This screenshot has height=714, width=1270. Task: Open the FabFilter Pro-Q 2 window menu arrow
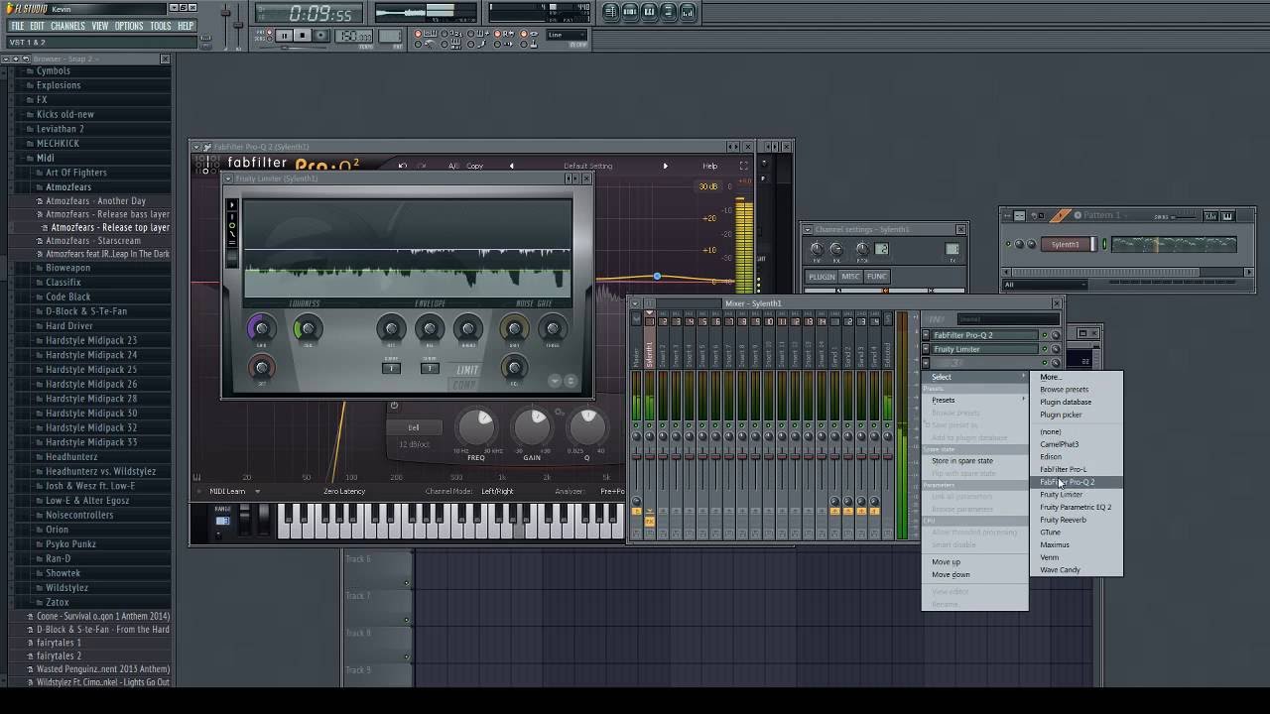click(196, 147)
